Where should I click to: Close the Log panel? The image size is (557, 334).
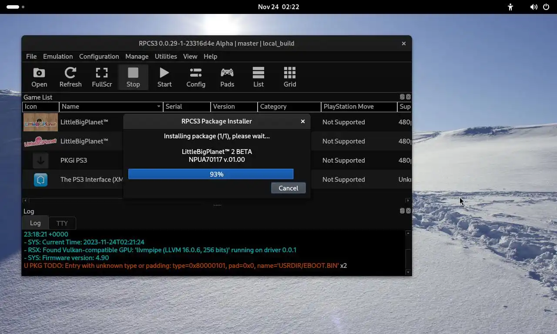point(408,211)
